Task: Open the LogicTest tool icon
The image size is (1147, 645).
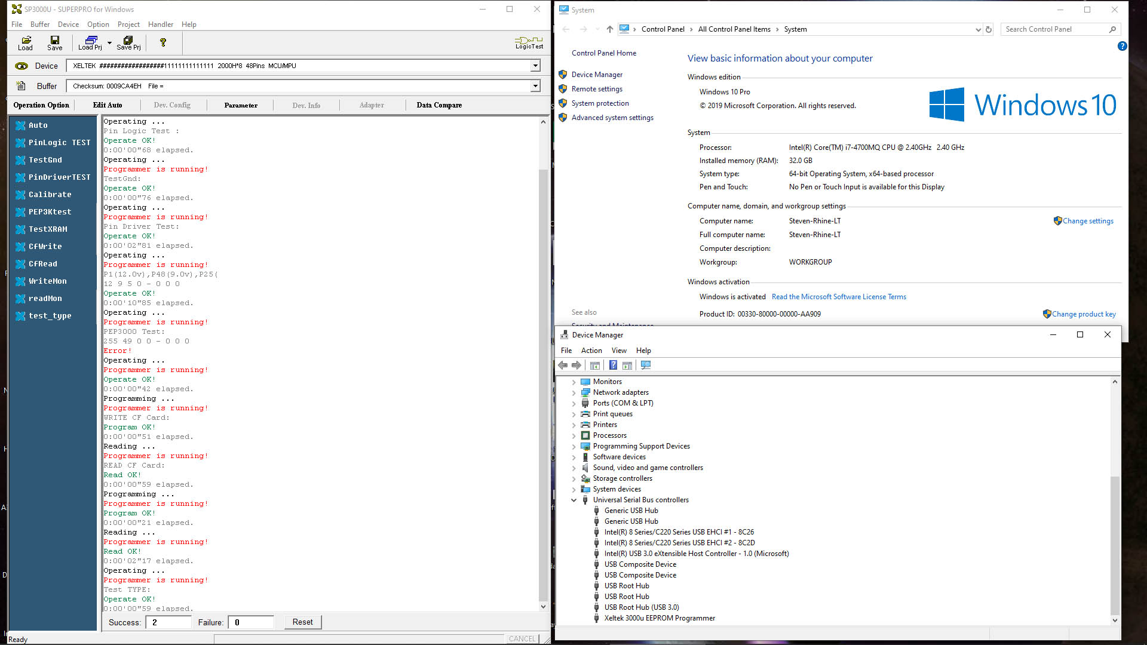Action: pos(529,43)
